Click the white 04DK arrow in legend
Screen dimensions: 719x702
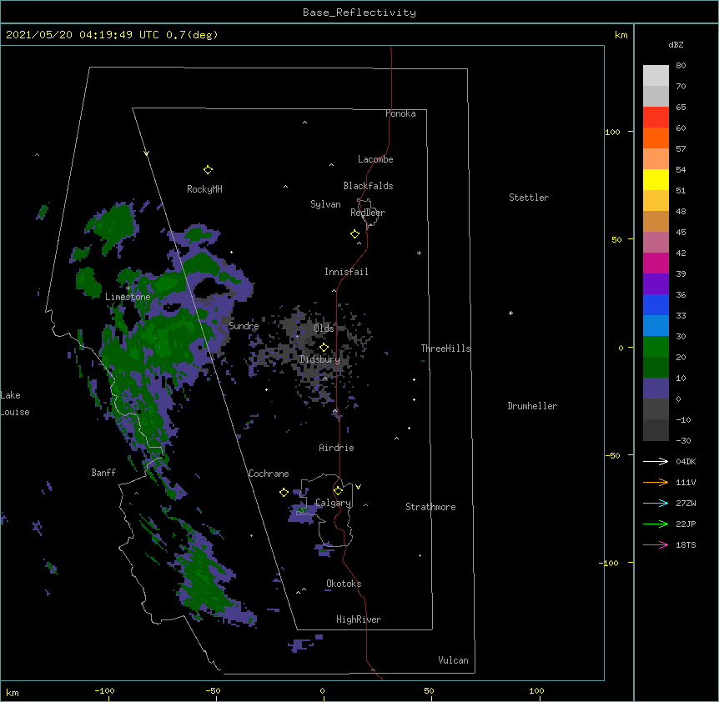tap(656, 461)
